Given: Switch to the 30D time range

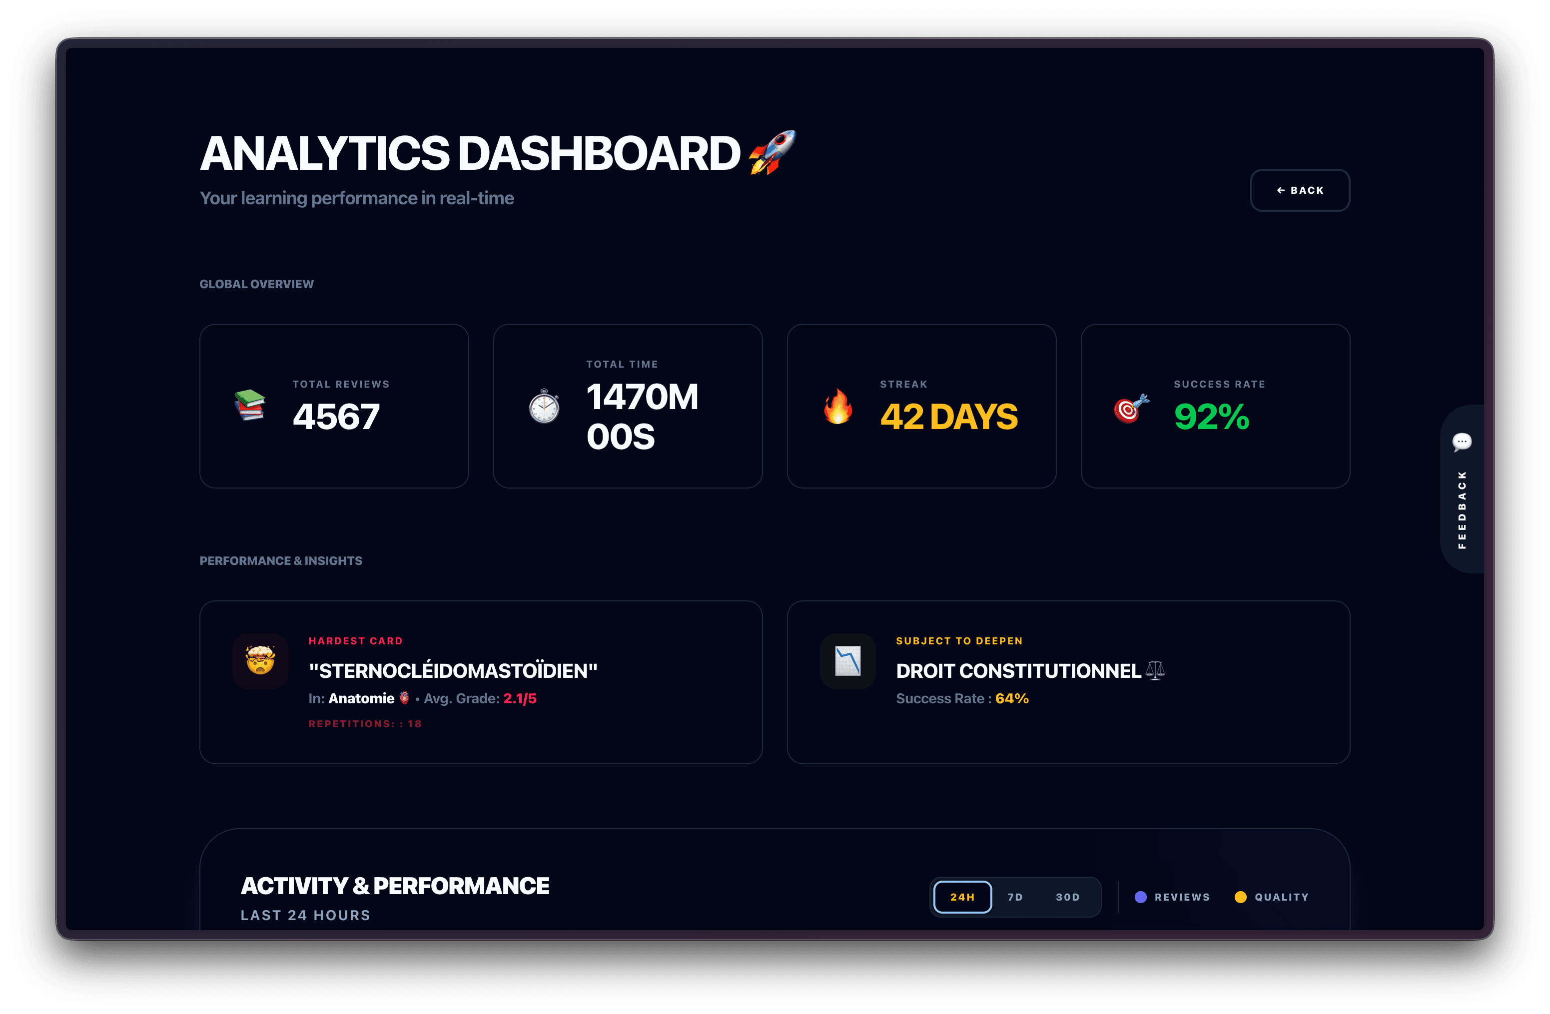Looking at the screenshot, I should [1067, 897].
